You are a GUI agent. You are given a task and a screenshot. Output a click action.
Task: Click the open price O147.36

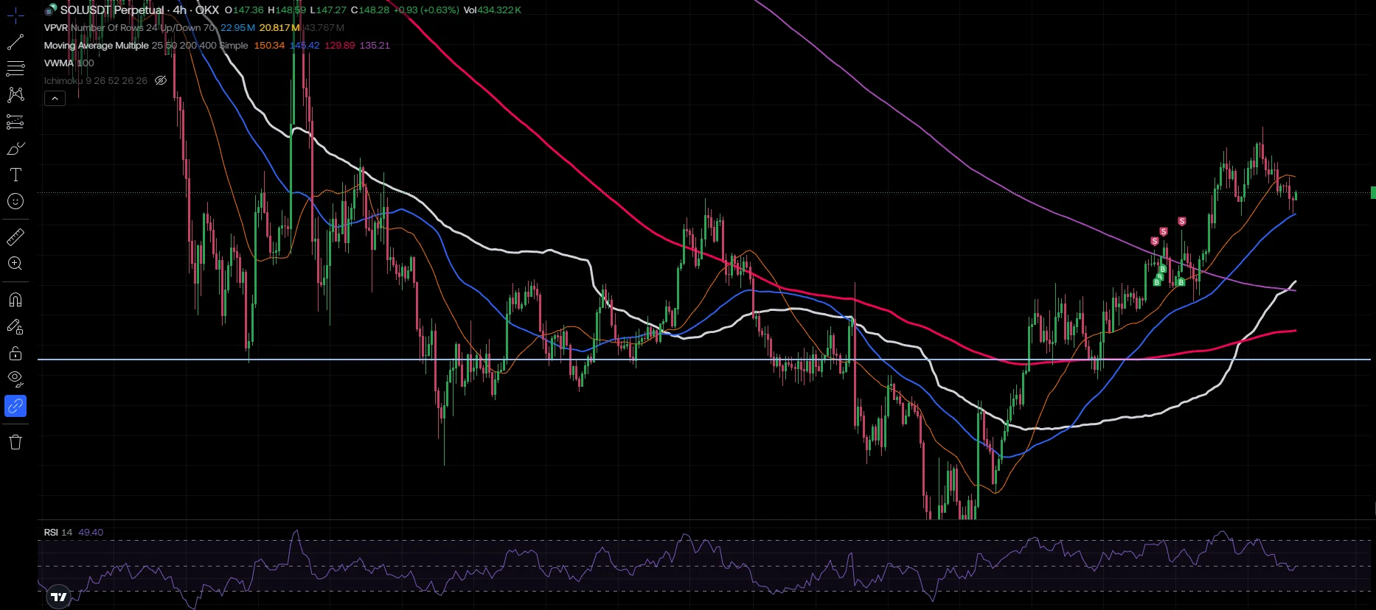244,10
